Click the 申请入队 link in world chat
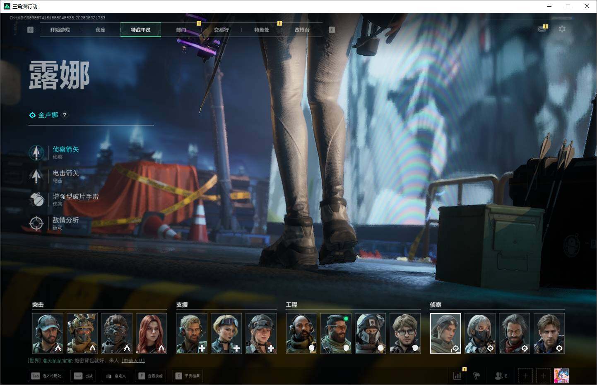597x385 pixels. pos(133,361)
